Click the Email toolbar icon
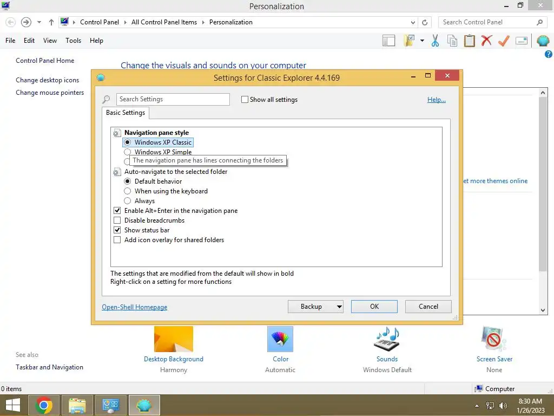 (522, 41)
